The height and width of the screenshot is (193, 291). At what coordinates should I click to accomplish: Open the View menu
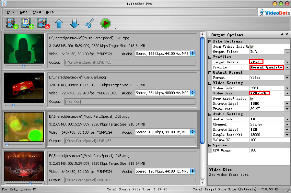[37, 12]
